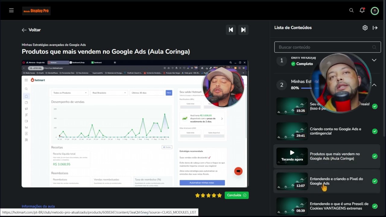This screenshot has width=386, height=217.
Task: Click the module 2 progress bar
Action: tap(306, 88)
